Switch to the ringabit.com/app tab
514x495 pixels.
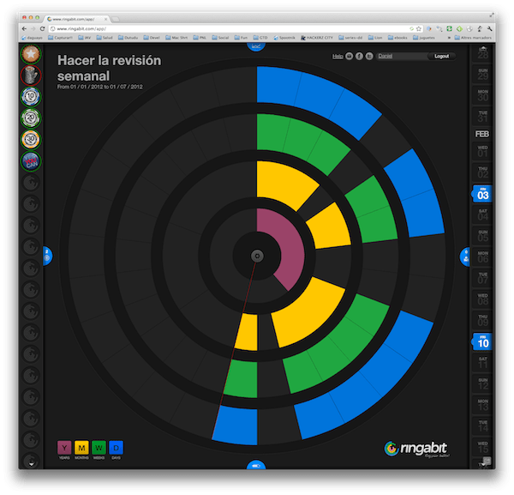click(x=77, y=19)
